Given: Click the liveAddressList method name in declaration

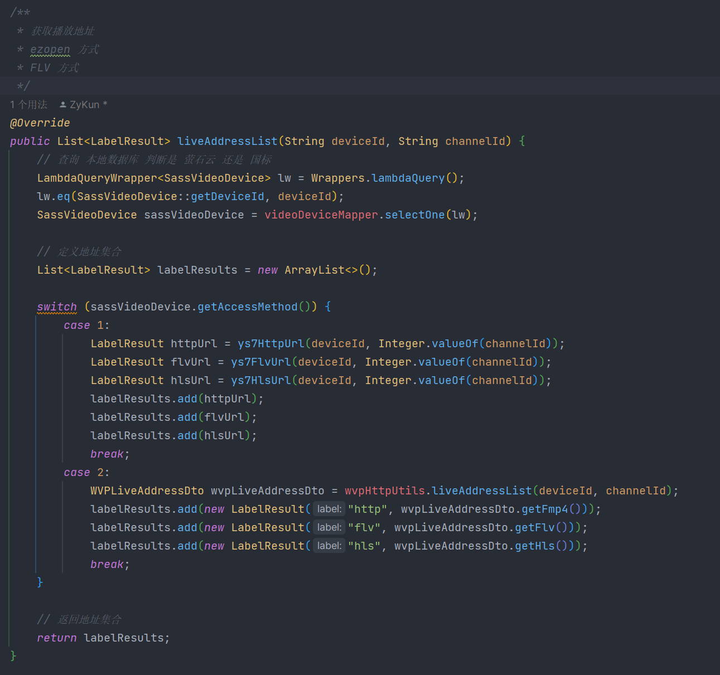Looking at the screenshot, I should tap(228, 141).
